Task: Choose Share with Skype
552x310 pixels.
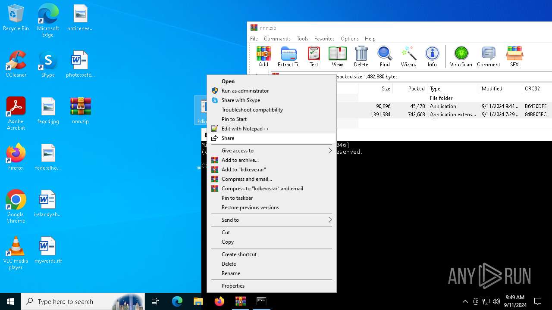Action: (272, 100)
